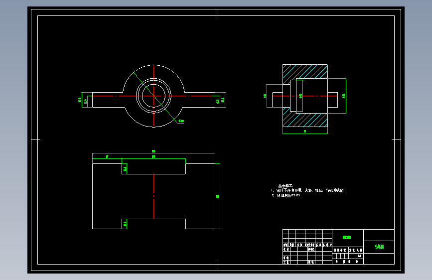Select the green material label in title block
This screenshot has width=432, height=280.
click(x=347, y=237)
